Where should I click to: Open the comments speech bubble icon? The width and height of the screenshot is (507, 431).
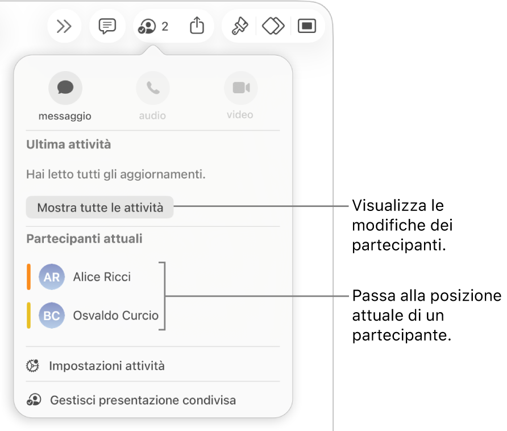coord(107,26)
